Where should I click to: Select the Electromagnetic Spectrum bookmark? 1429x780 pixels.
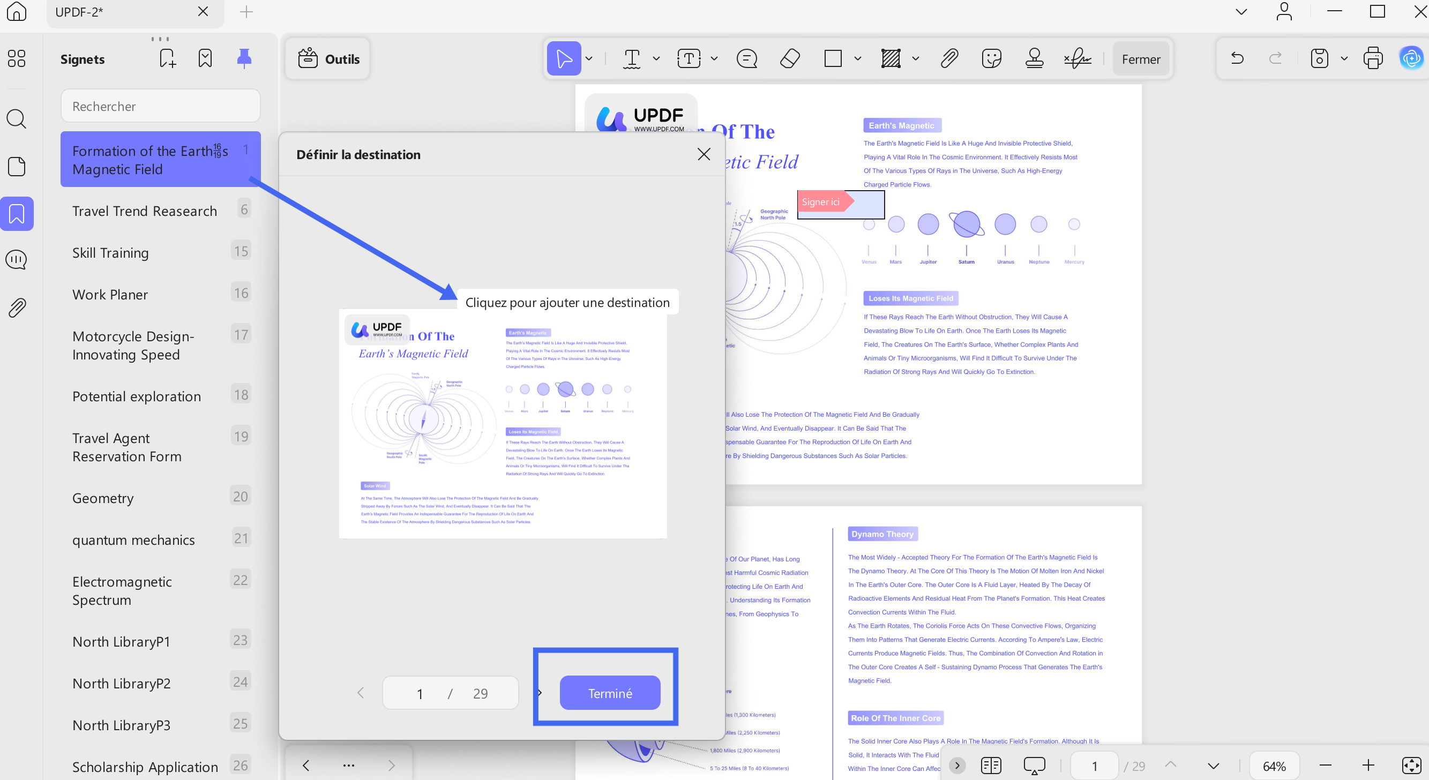pos(160,590)
